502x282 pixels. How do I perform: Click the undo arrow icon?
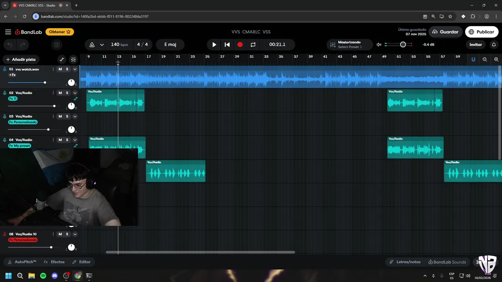coord(10,45)
